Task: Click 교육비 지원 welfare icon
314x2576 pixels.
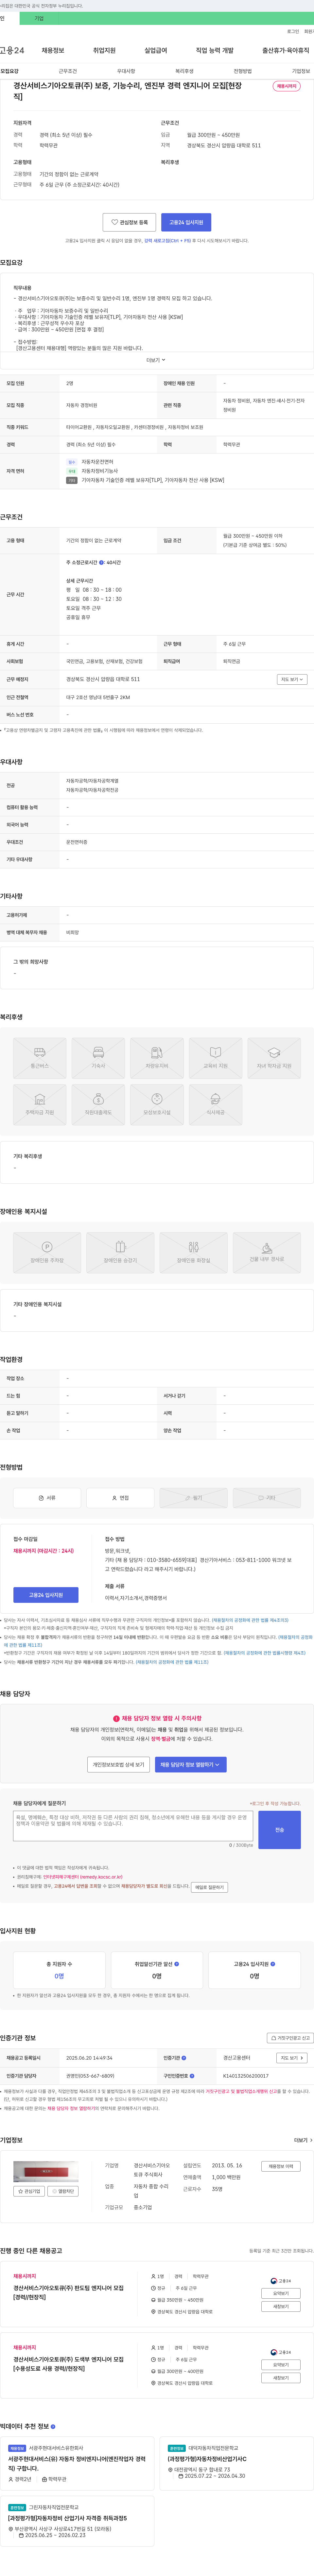Action: coord(215,1058)
